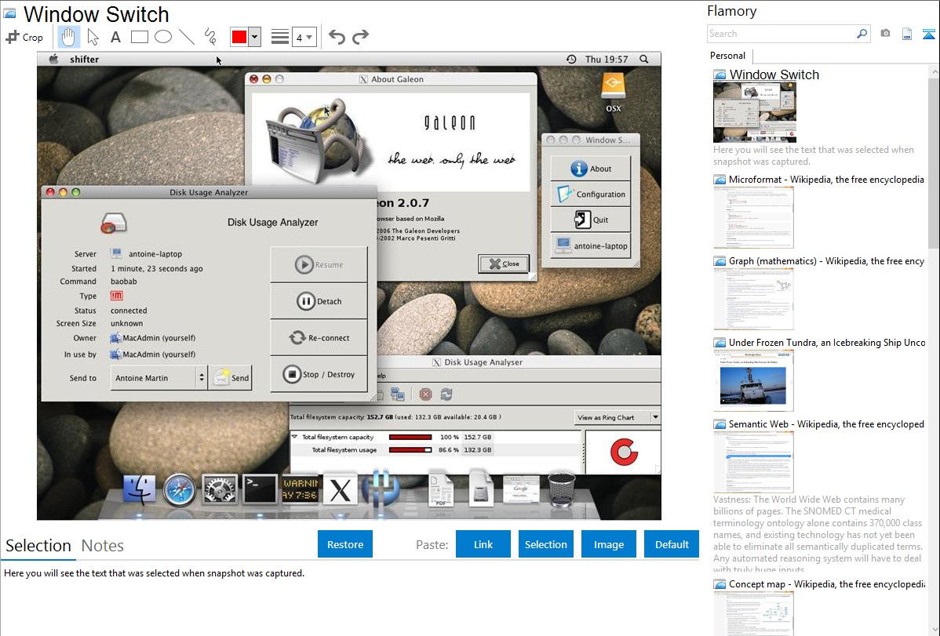Activate the hand pan tool
This screenshot has width=940, height=636.
click(68, 37)
